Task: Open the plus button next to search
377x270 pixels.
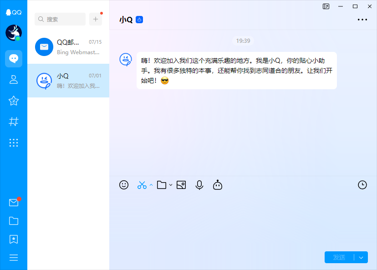Action: [x=95, y=19]
